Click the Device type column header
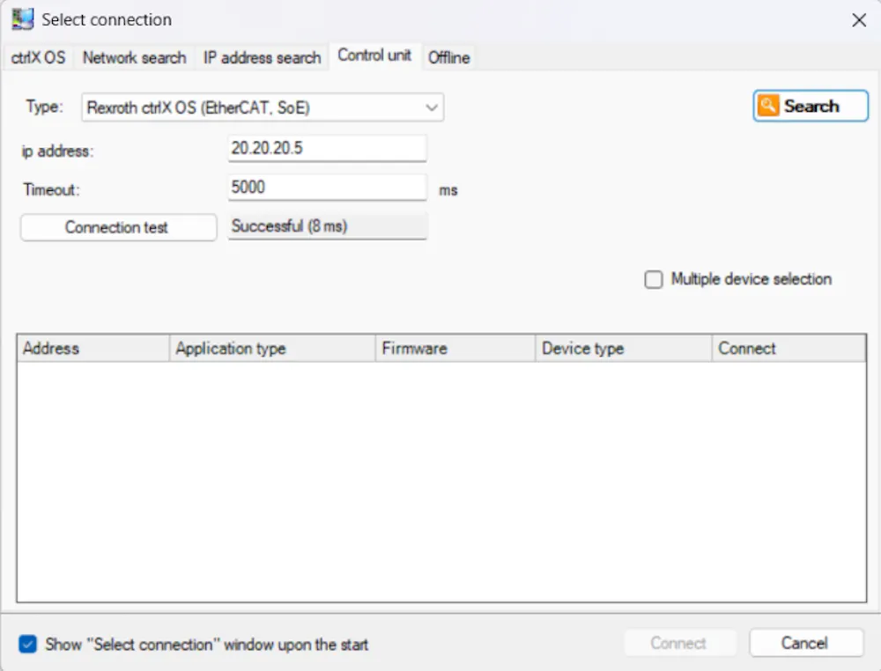The width and height of the screenshot is (881, 671). 624,349
